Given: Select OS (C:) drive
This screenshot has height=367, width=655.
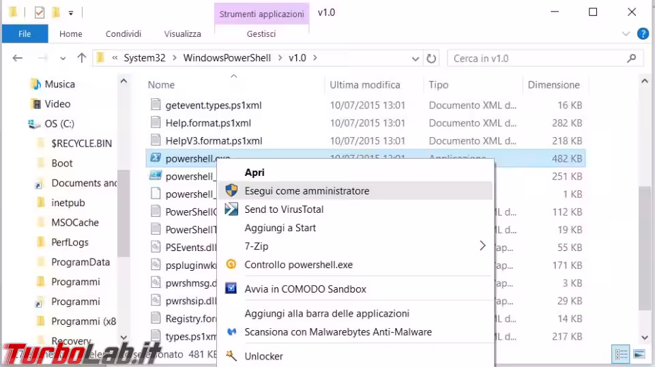Looking at the screenshot, I should point(59,123).
